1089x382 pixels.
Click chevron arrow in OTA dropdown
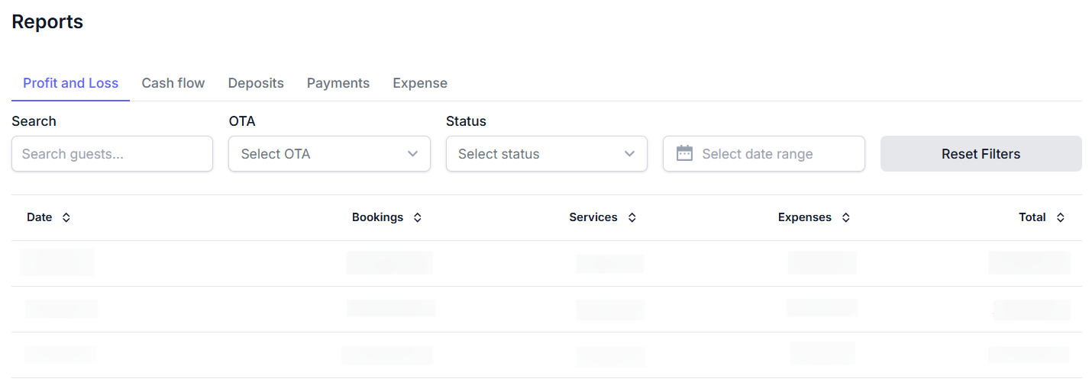413,154
